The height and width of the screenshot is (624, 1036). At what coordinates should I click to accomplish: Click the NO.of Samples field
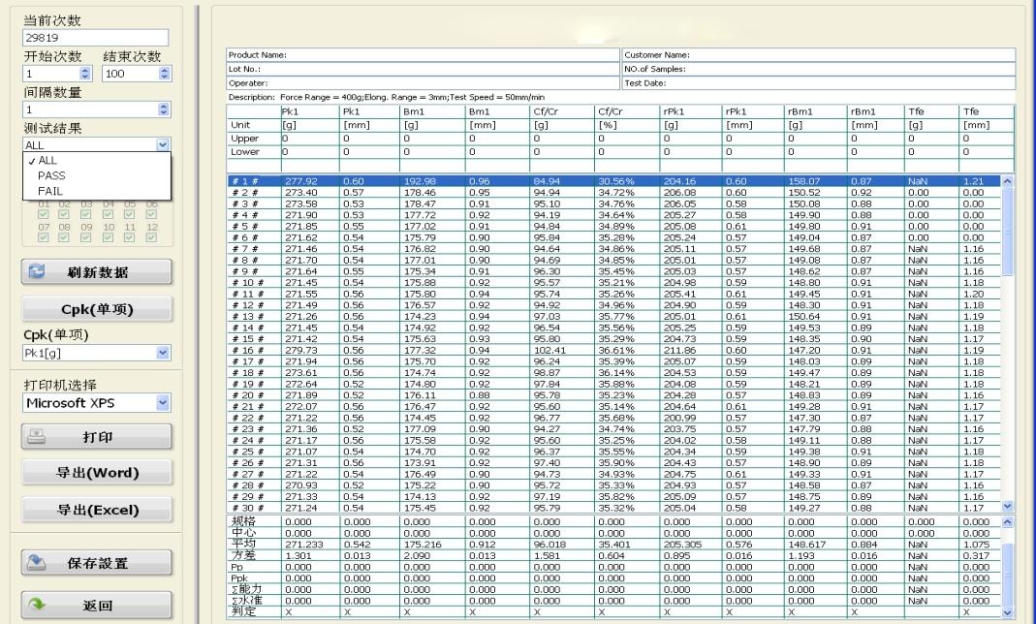pos(819,69)
